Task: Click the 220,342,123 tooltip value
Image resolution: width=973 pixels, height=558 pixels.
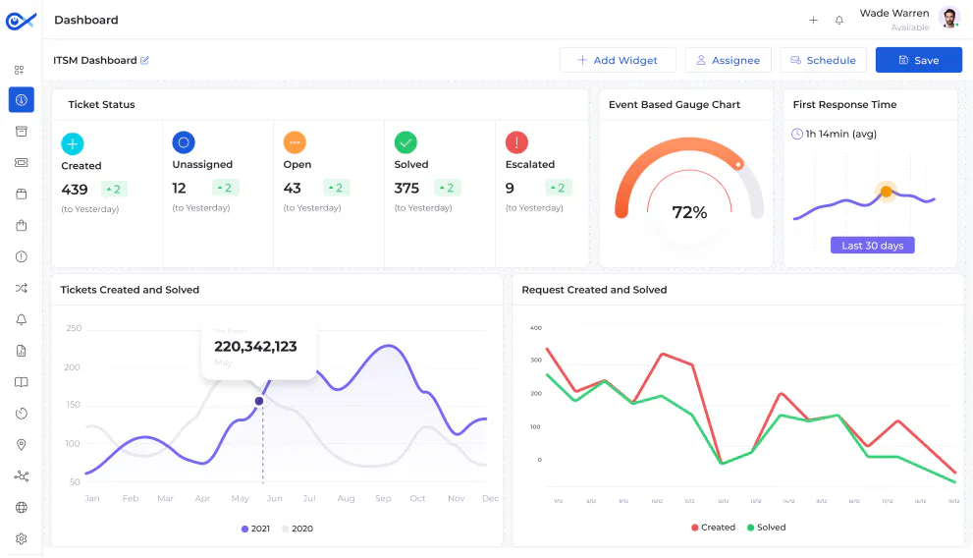Action: point(255,347)
